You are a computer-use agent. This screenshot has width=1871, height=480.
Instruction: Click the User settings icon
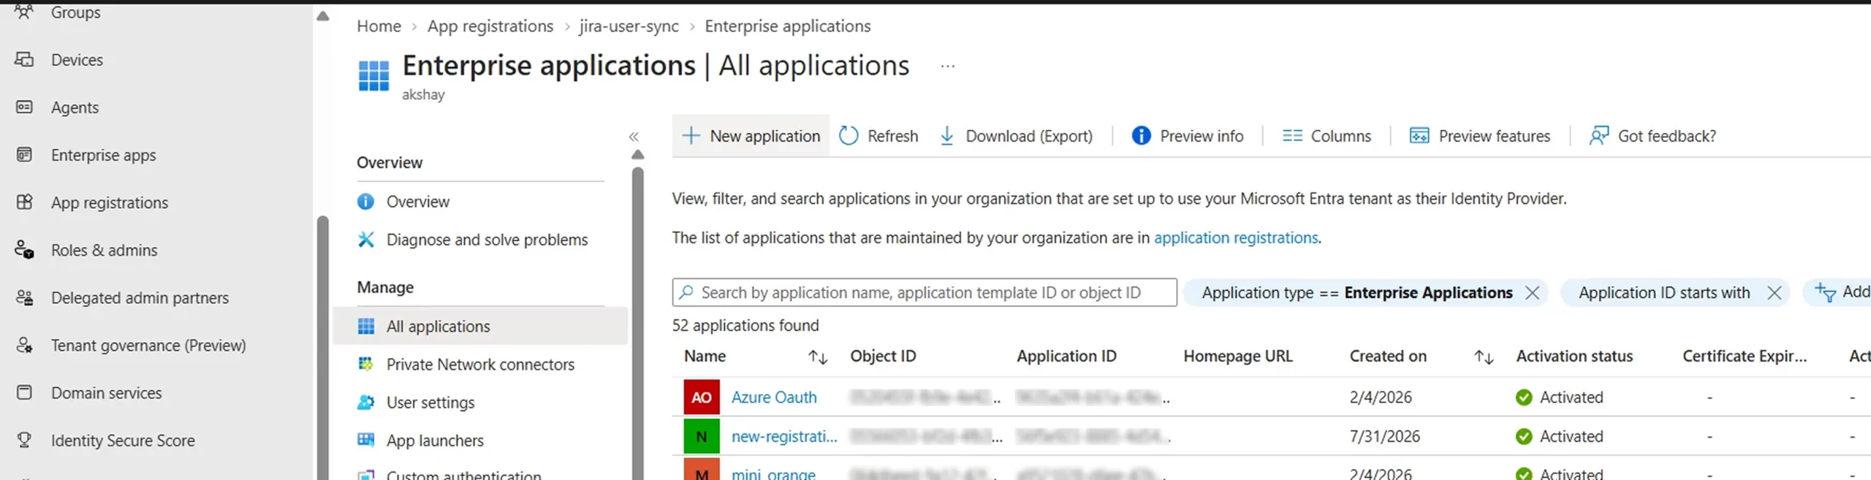click(x=366, y=403)
